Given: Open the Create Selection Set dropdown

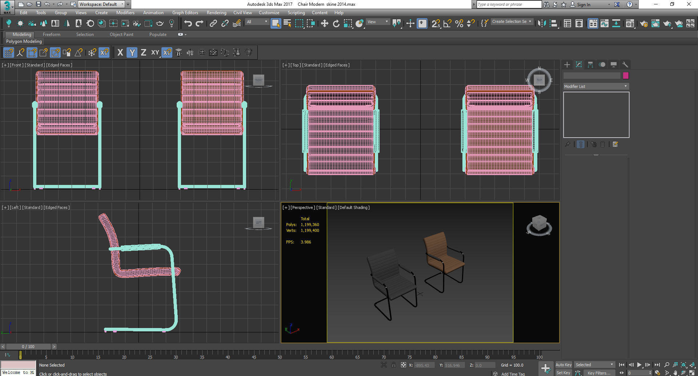Looking at the screenshot, I should (x=512, y=22).
